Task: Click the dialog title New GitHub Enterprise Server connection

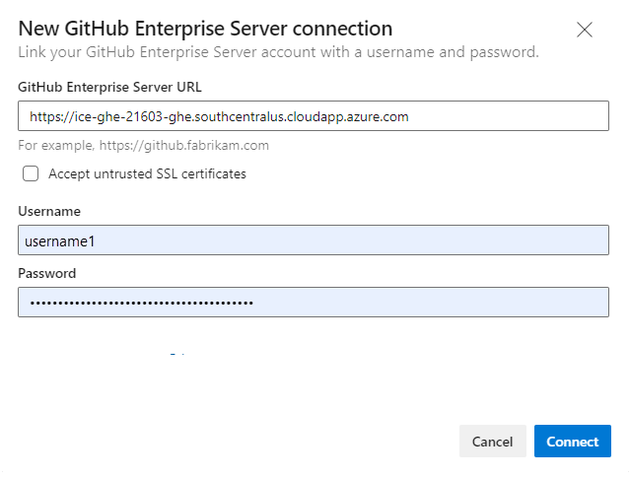Action: [205, 29]
